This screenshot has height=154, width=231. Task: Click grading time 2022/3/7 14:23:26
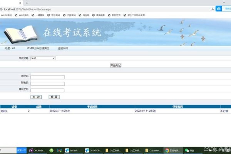[x=145, y=111]
